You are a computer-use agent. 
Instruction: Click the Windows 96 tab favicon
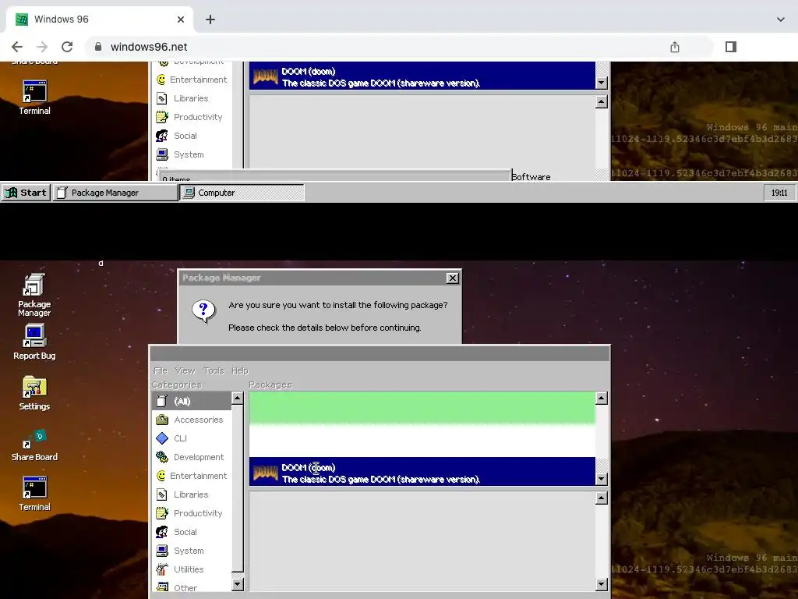point(21,19)
